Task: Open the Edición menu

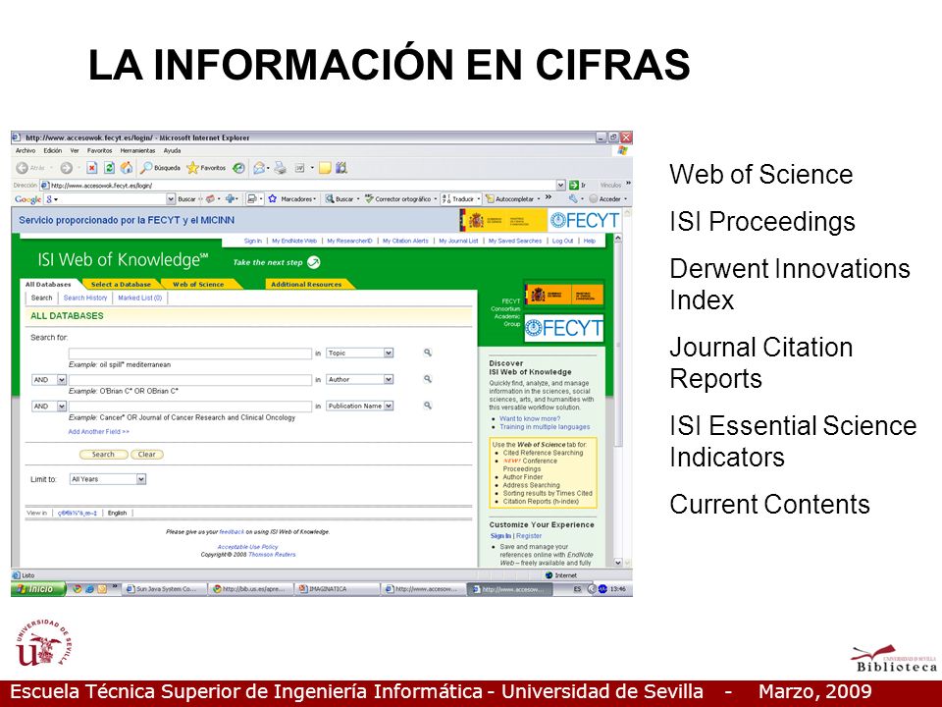Action: point(53,151)
